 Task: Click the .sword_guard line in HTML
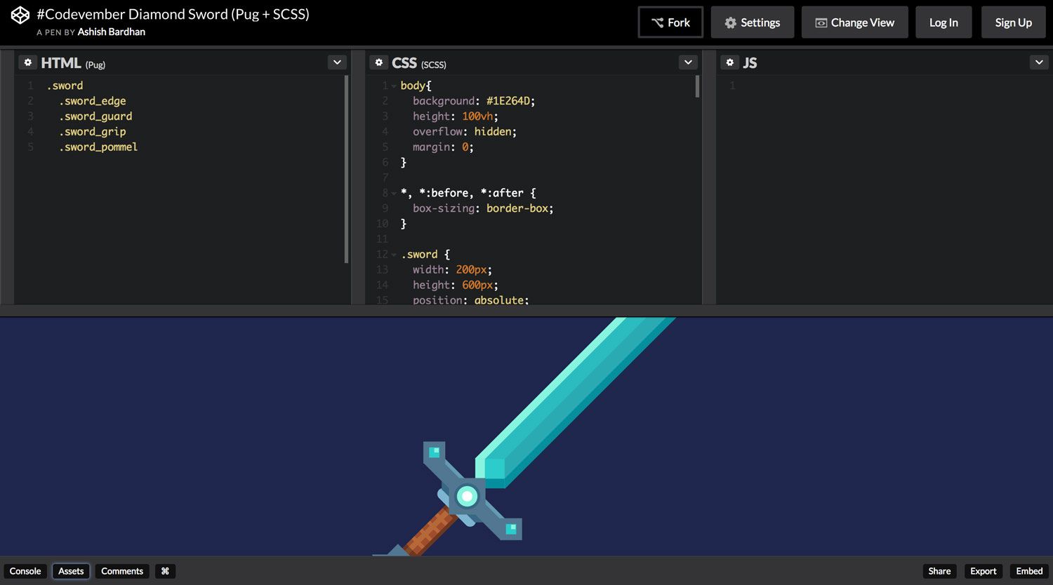[x=95, y=116]
